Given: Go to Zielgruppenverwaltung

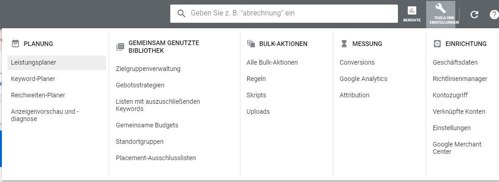Looking at the screenshot, I should point(148,69).
